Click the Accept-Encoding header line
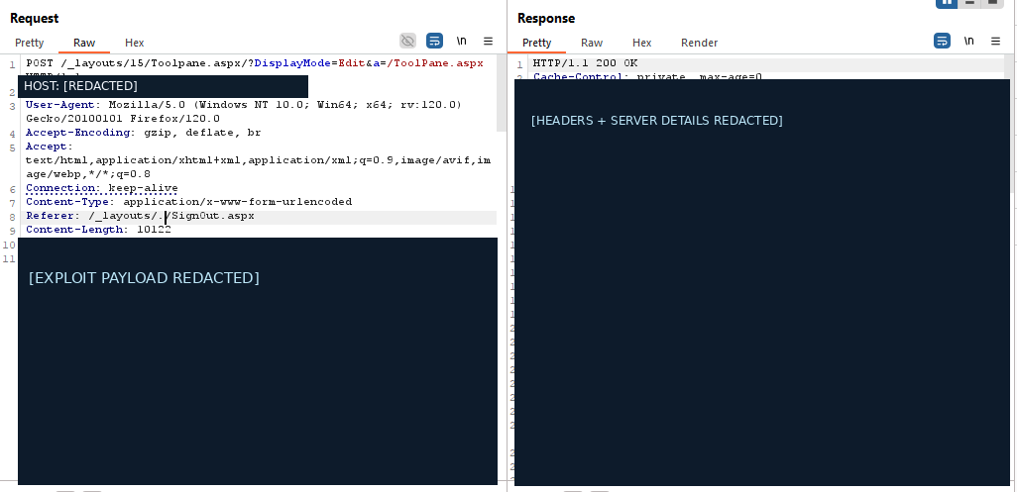The height and width of the screenshot is (492, 1017). tap(143, 132)
